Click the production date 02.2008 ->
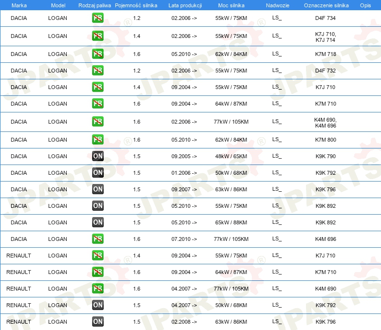 184,322
